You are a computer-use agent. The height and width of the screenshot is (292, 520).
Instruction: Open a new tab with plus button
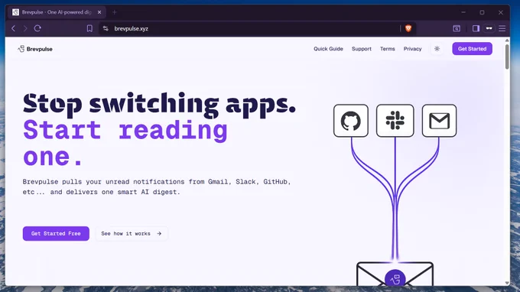pyautogui.click(x=115, y=12)
